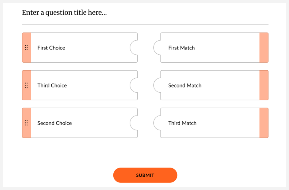Click the Submit button

coord(145,175)
